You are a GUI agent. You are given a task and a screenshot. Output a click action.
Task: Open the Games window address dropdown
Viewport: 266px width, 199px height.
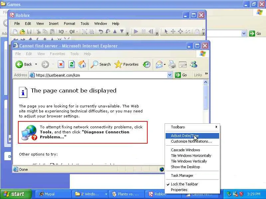(x=244, y=33)
